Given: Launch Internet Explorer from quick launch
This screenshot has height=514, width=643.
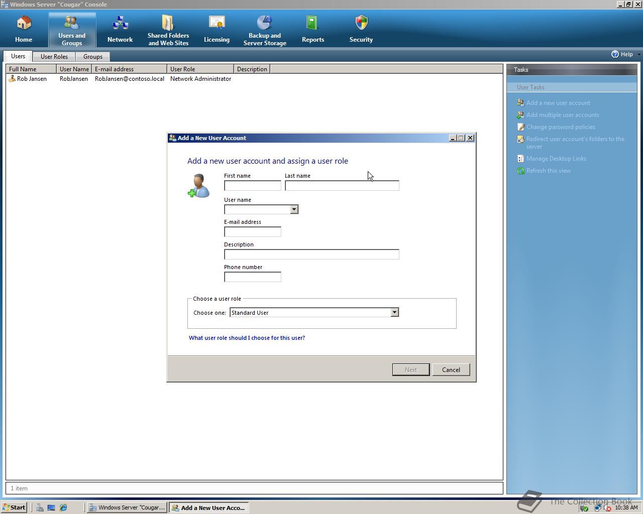Looking at the screenshot, I should coord(63,507).
